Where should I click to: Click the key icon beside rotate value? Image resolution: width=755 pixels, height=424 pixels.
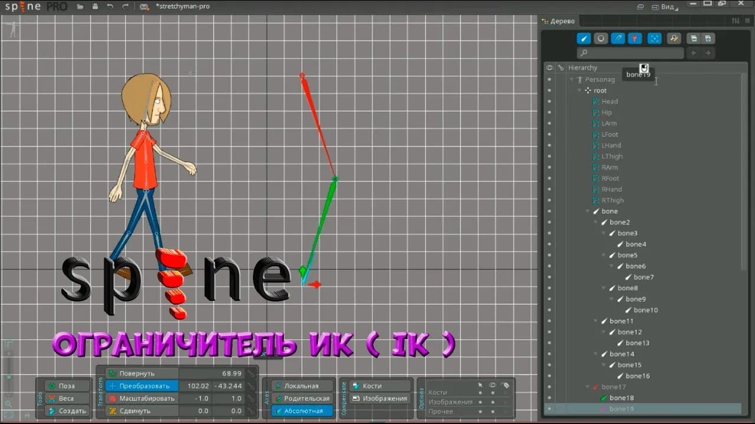252,373
